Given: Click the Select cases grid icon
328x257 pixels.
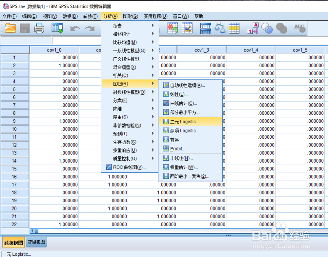Looking at the screenshot, I should click(234, 28).
